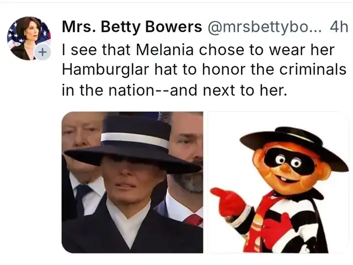The height and width of the screenshot is (265, 353).
Task: Open the left photo of wide-brim hat
Action: tap(132, 182)
